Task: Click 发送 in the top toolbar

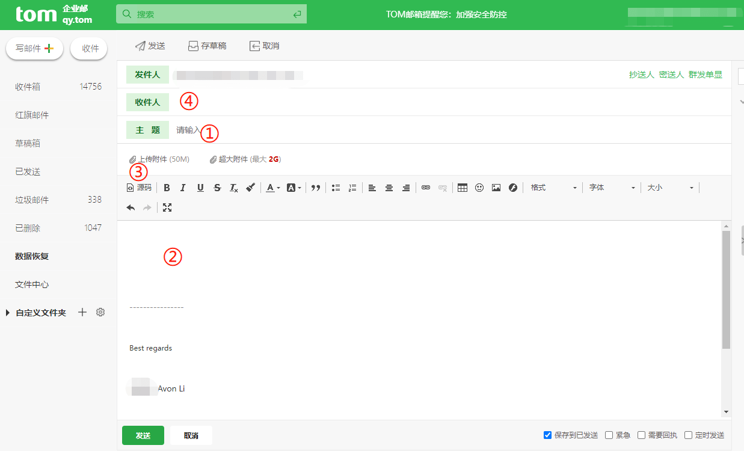Action: (x=150, y=46)
